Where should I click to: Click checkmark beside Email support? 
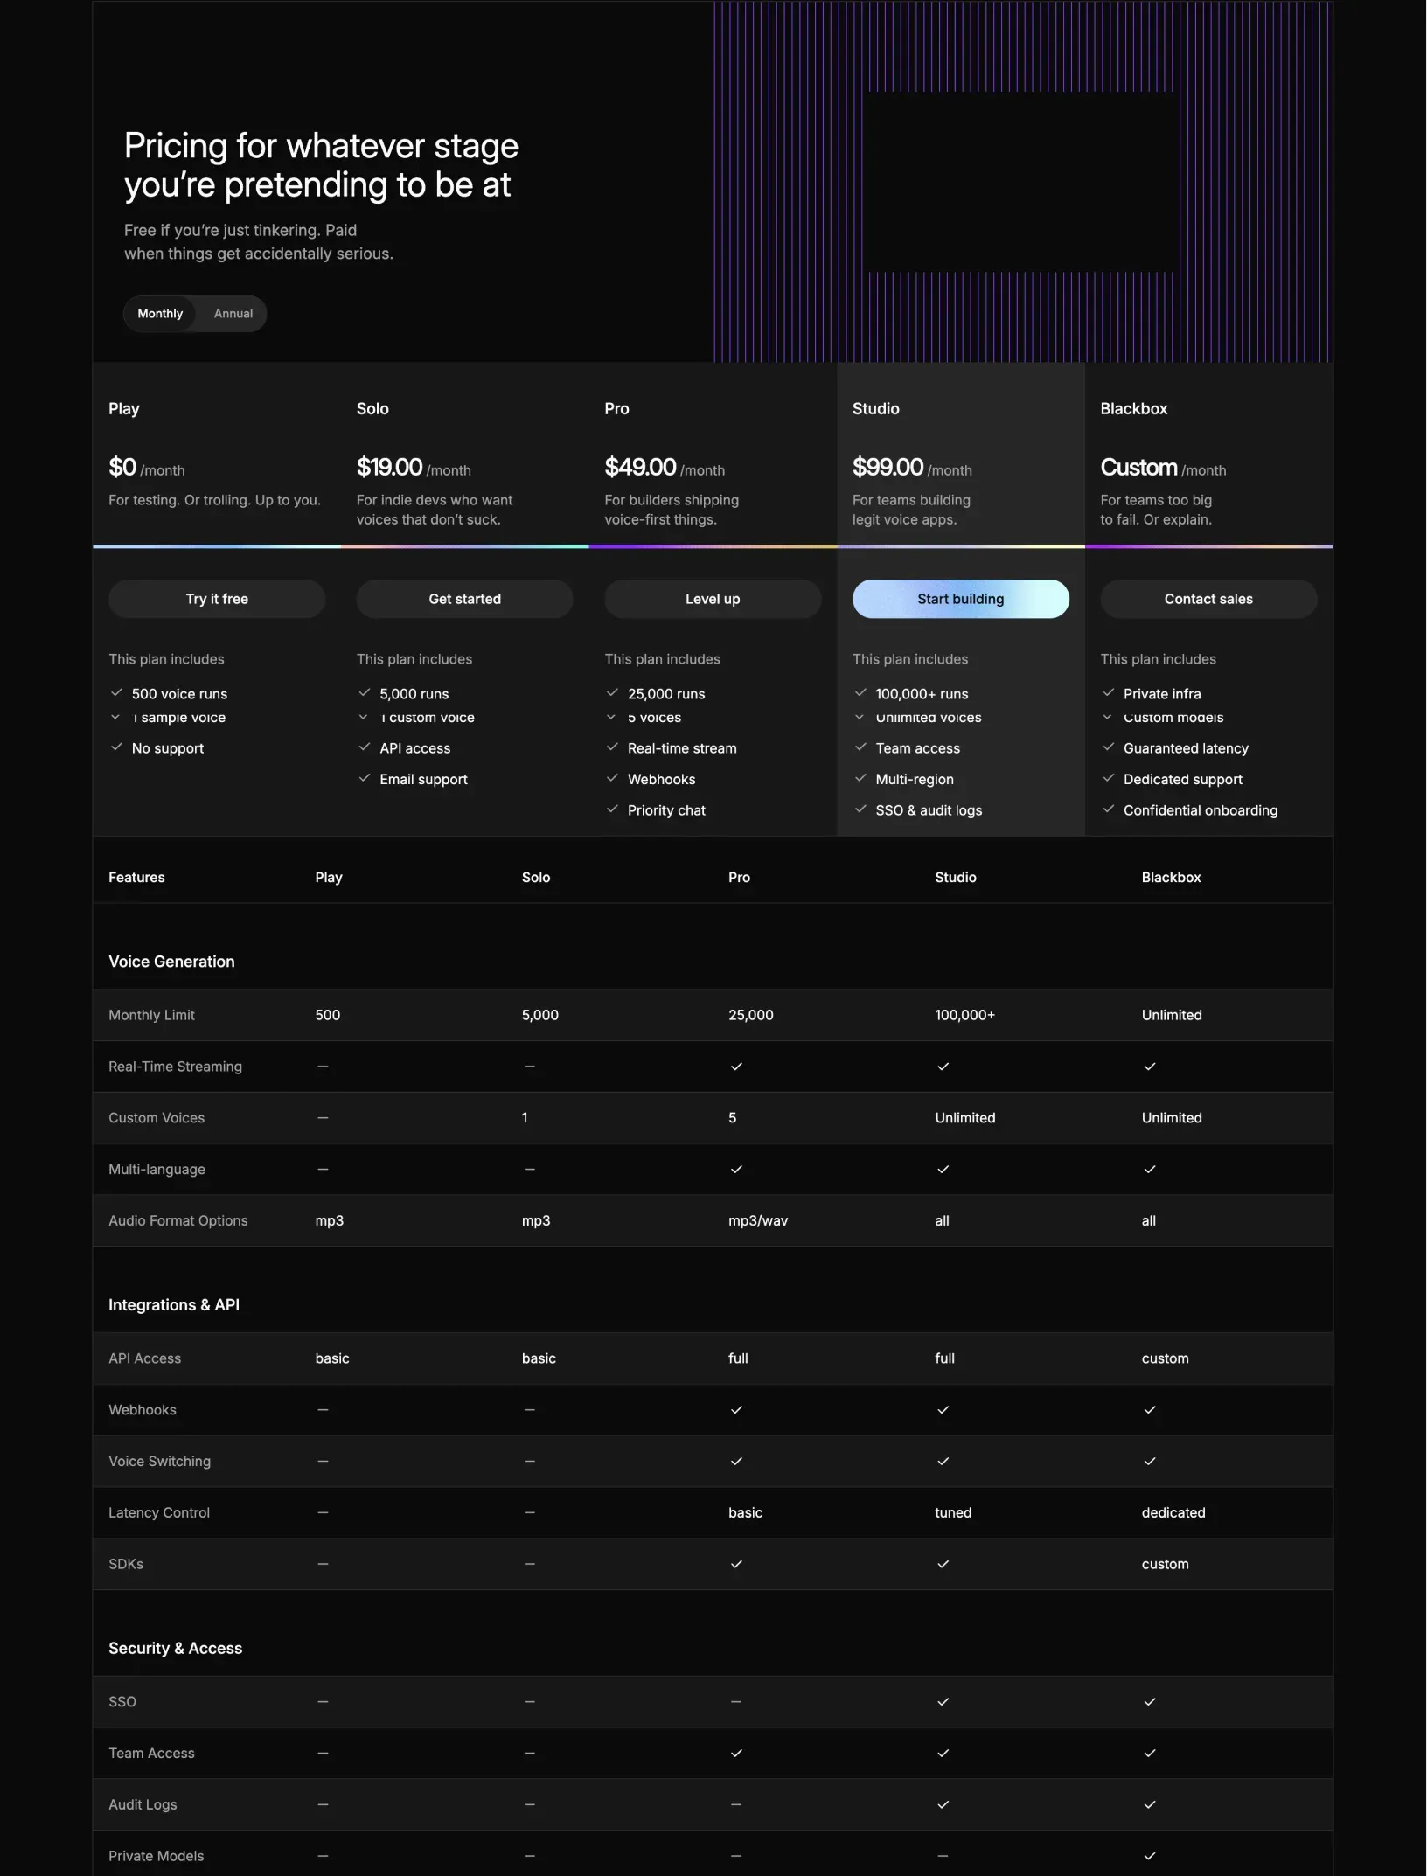[365, 778]
